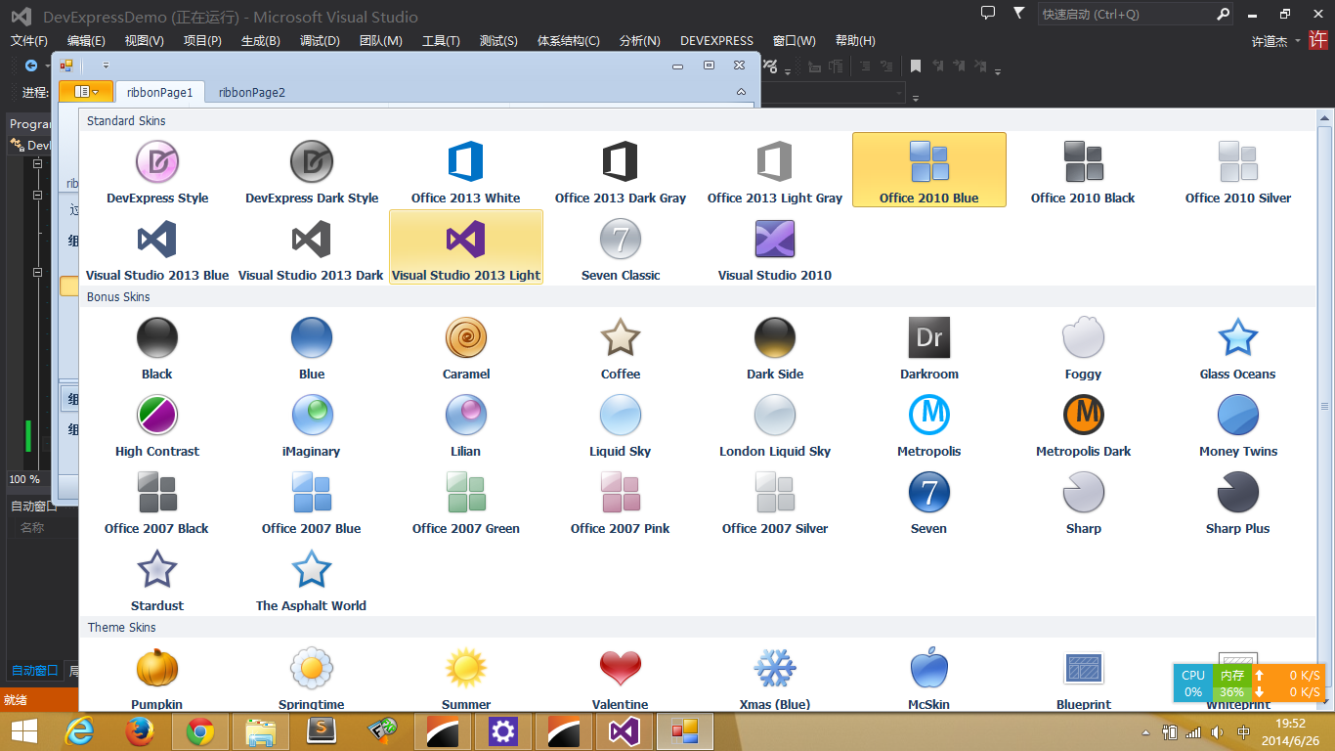
Task: Apply the High Contrast skin
Action: pos(157,423)
